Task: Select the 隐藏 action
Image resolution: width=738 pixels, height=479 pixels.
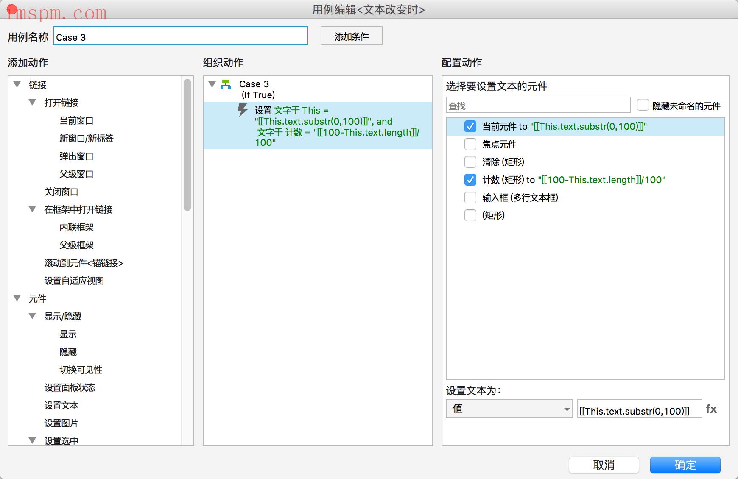Action: (x=68, y=352)
